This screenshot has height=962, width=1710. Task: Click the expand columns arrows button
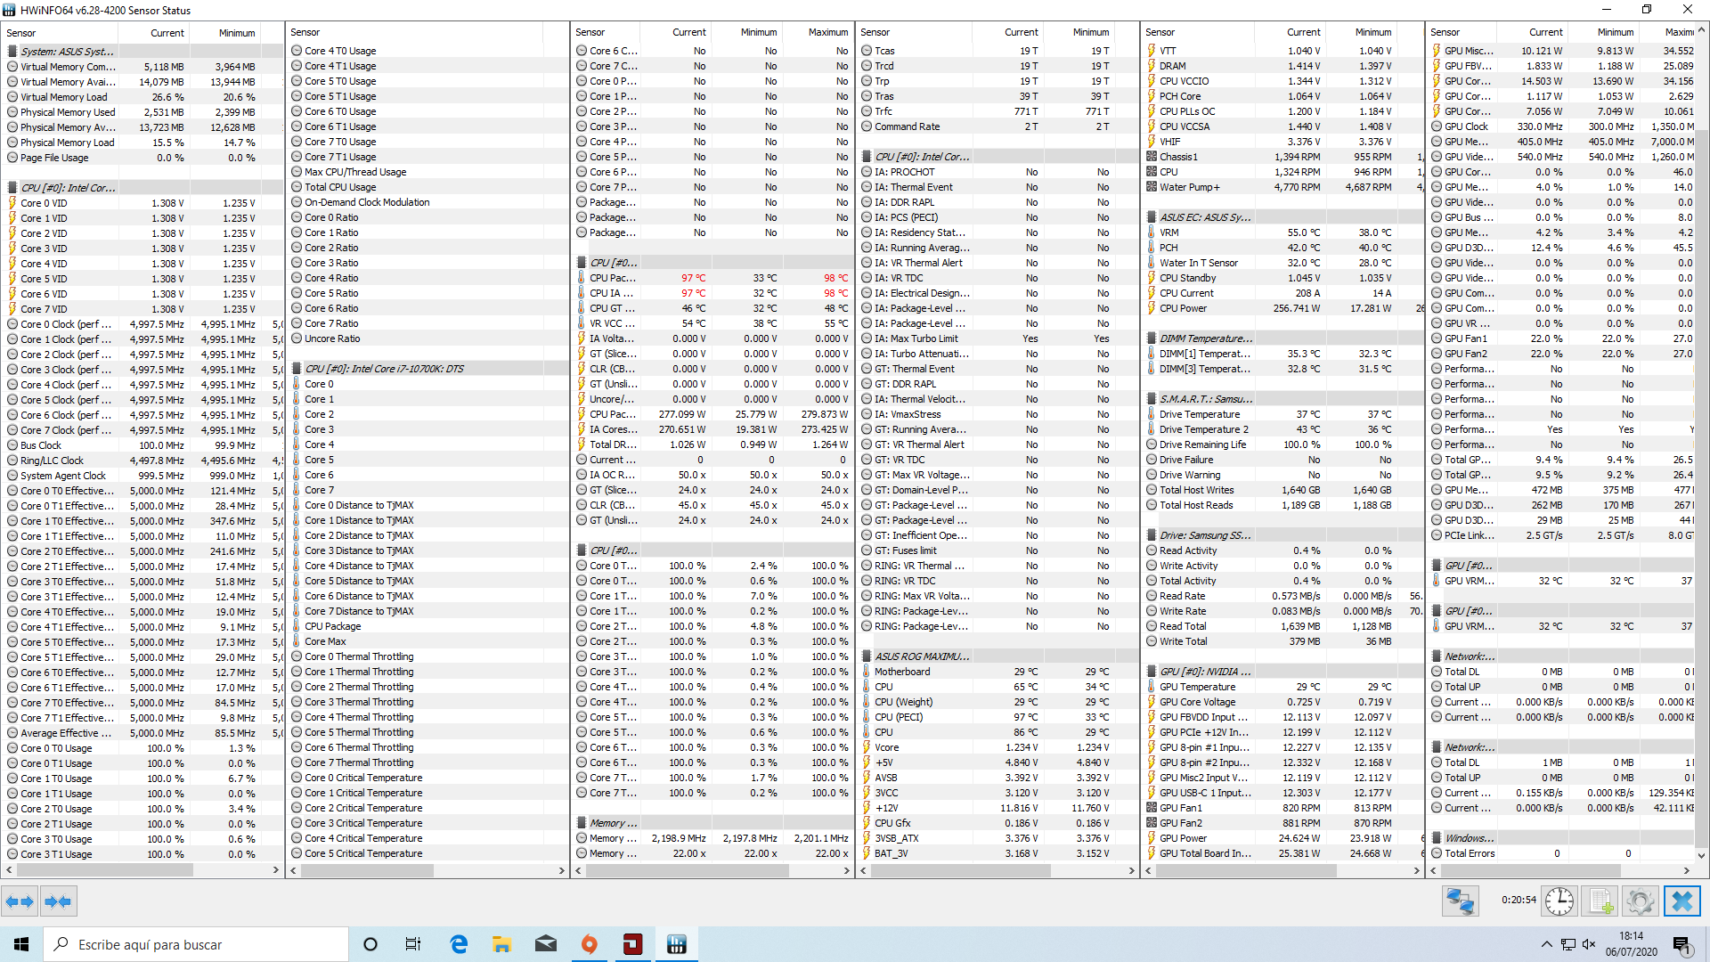tap(20, 901)
